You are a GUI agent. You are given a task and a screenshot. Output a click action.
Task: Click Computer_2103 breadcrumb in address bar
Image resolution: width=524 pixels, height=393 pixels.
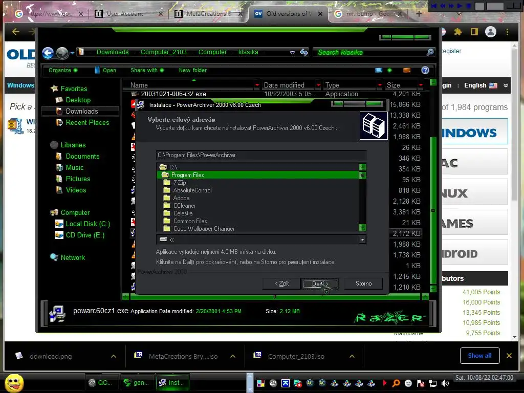[x=163, y=52]
